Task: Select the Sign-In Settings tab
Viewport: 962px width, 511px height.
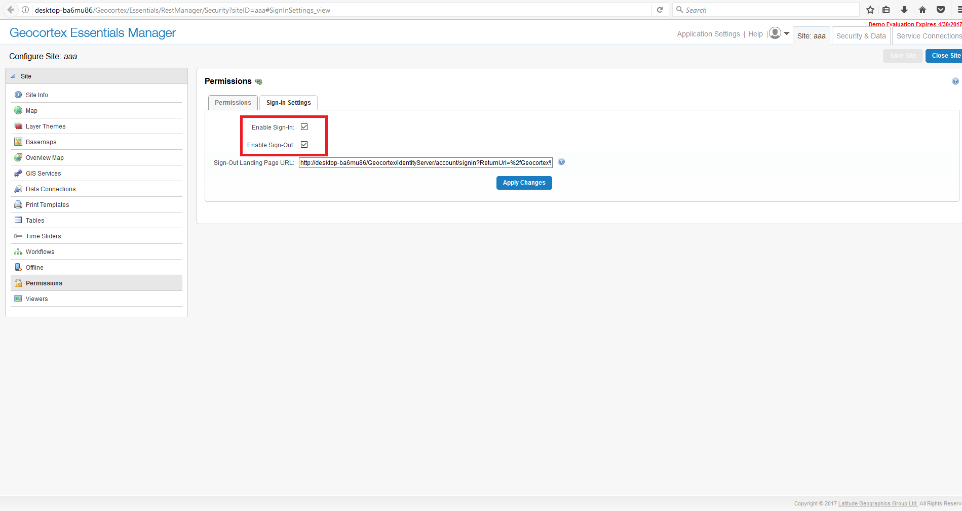Action: pyautogui.click(x=289, y=103)
